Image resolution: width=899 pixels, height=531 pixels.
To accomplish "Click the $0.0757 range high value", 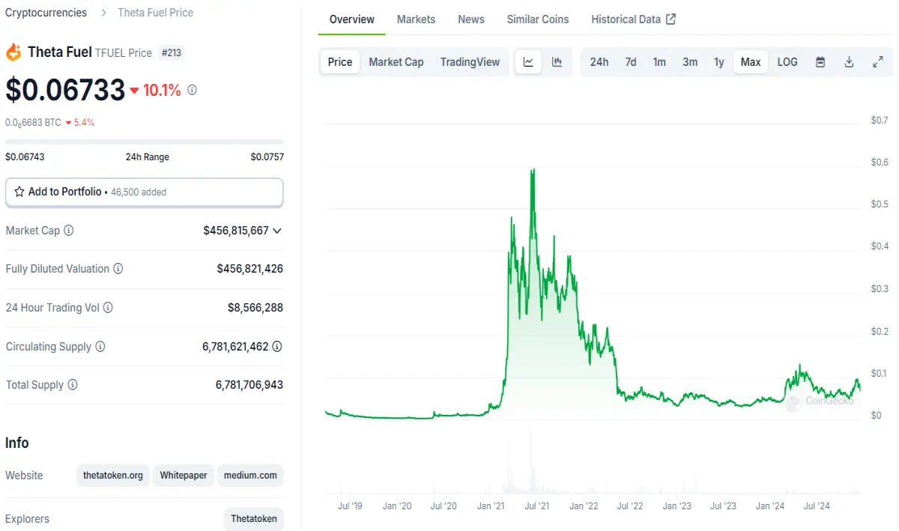I will [x=267, y=157].
